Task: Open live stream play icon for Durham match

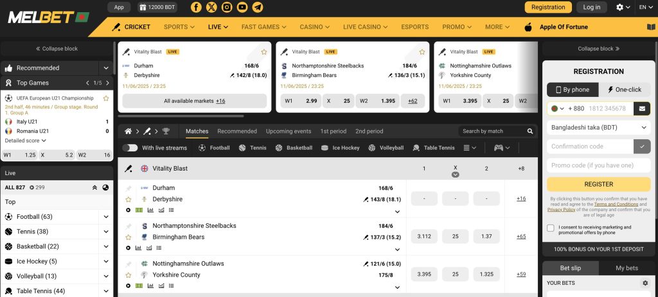Action: click(x=129, y=210)
